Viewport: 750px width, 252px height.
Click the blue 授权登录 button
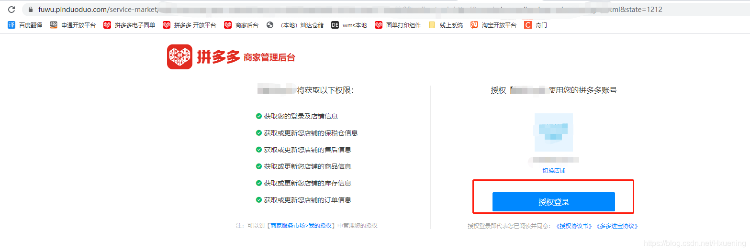tap(554, 202)
